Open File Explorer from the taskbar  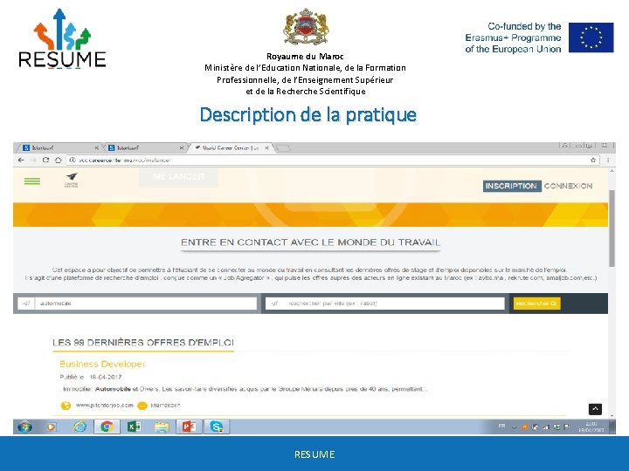(162, 427)
